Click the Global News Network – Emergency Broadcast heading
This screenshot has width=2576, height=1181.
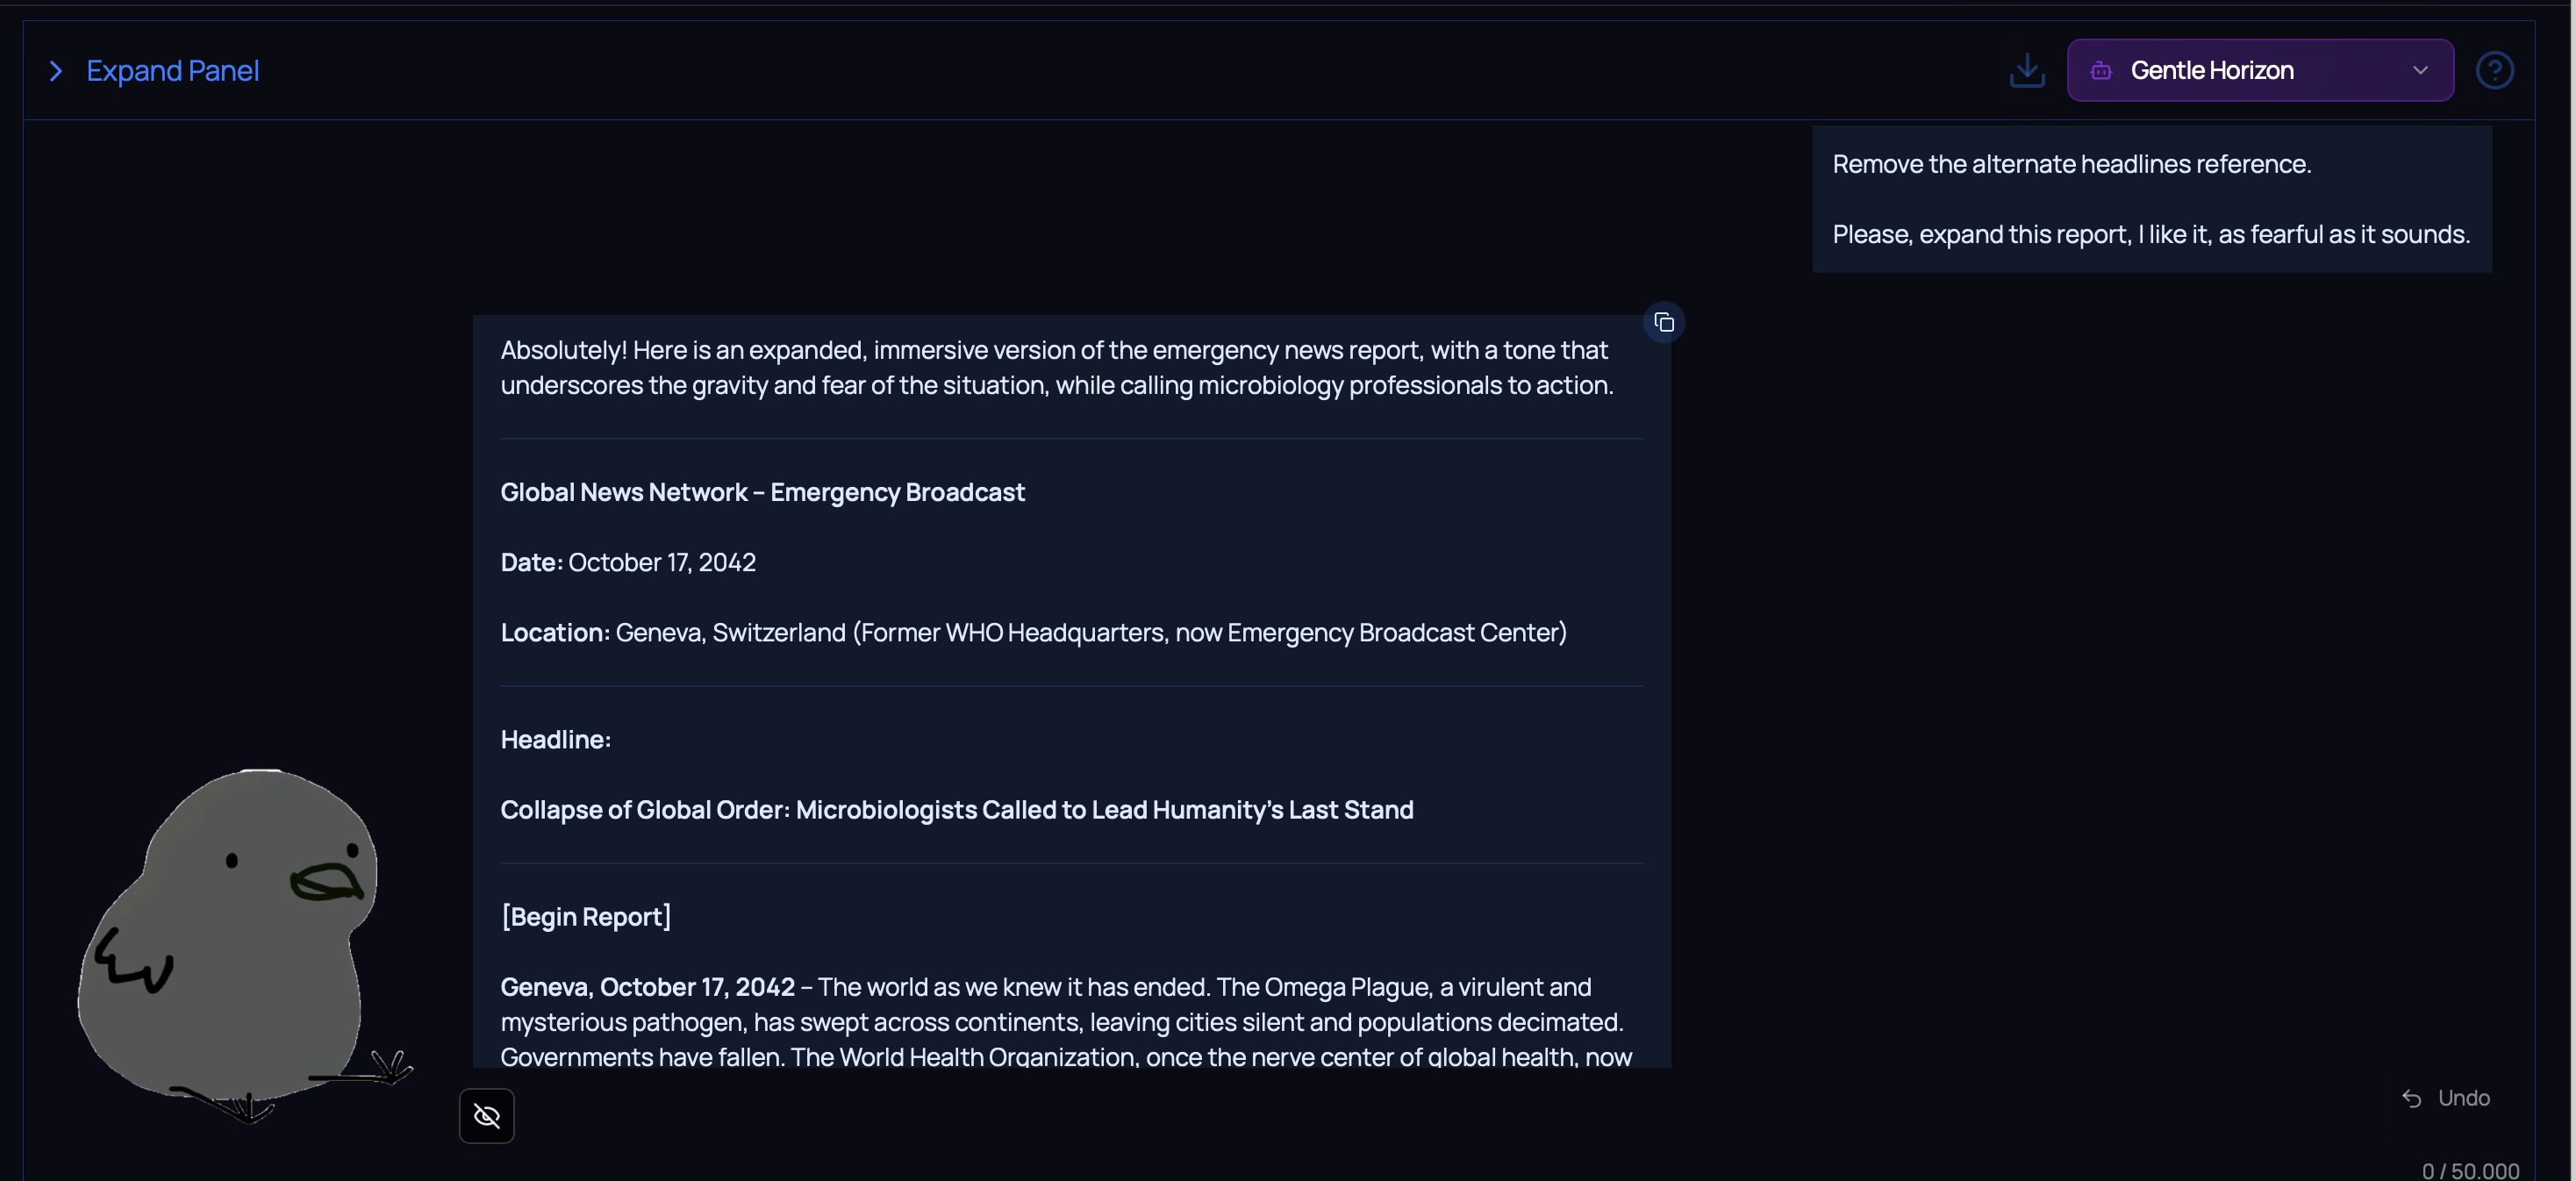point(762,492)
